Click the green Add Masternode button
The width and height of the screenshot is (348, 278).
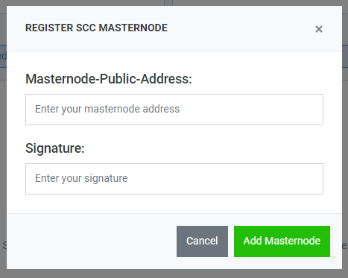point(282,241)
